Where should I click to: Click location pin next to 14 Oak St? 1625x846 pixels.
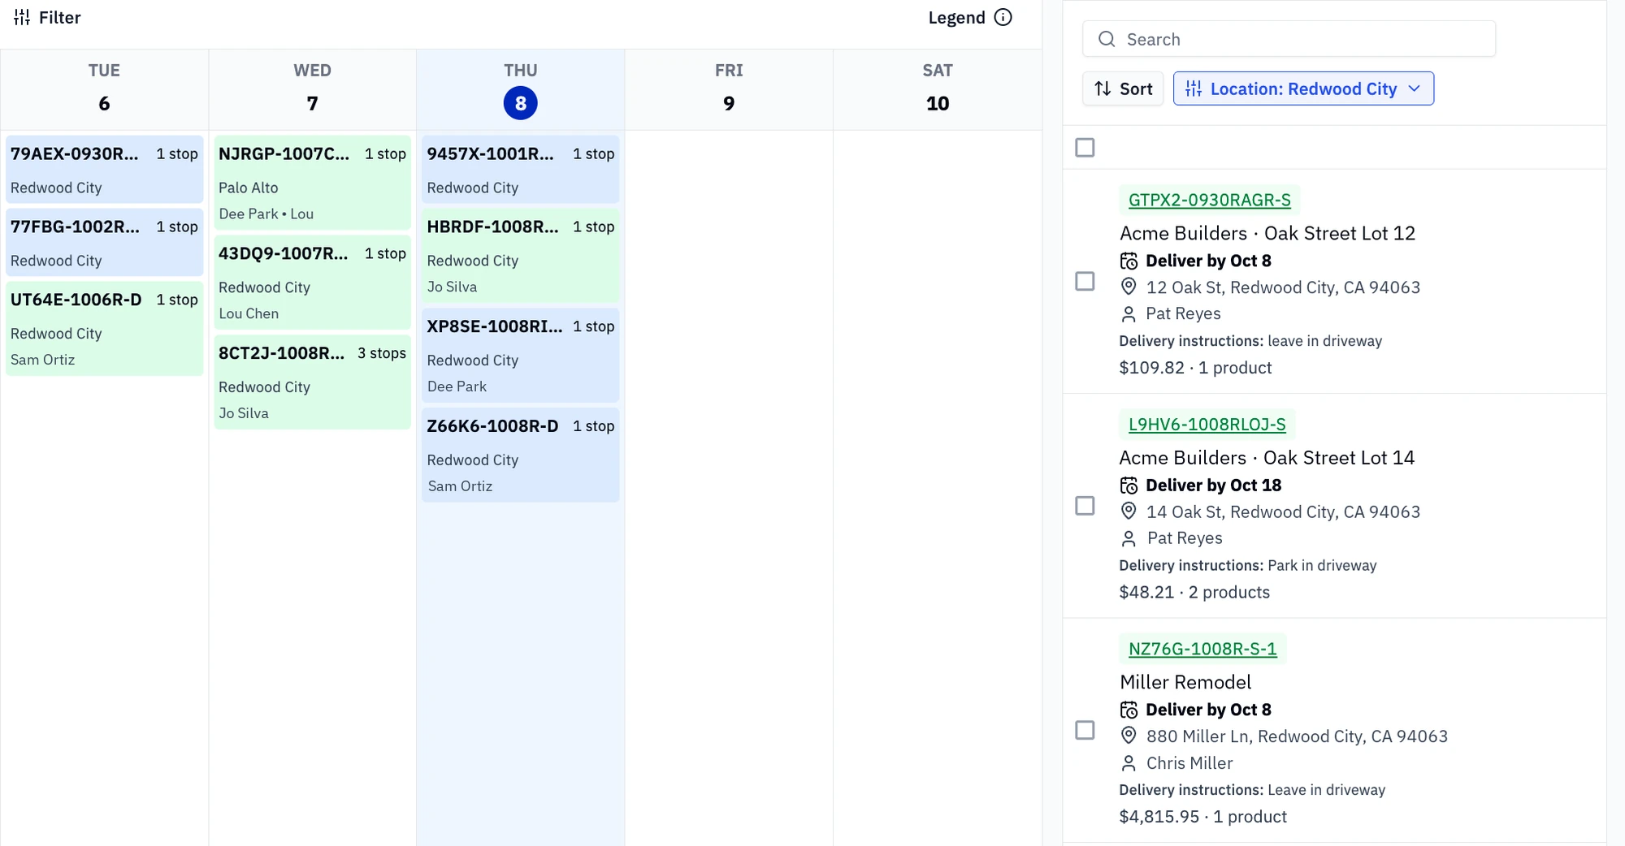(x=1129, y=511)
